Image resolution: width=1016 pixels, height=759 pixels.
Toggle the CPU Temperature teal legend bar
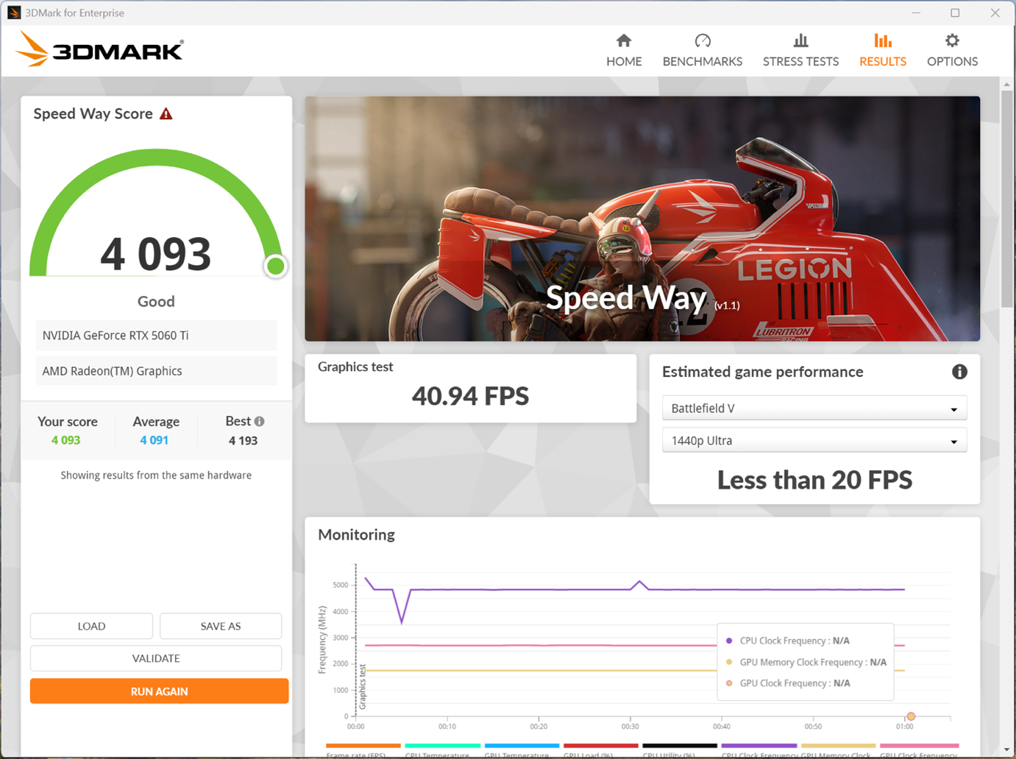[x=442, y=746]
